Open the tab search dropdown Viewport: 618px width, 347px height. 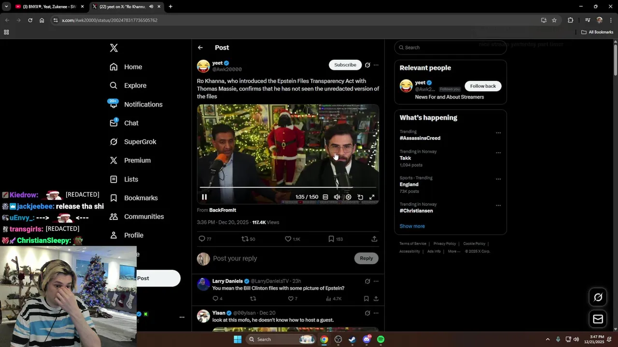pos(6,7)
